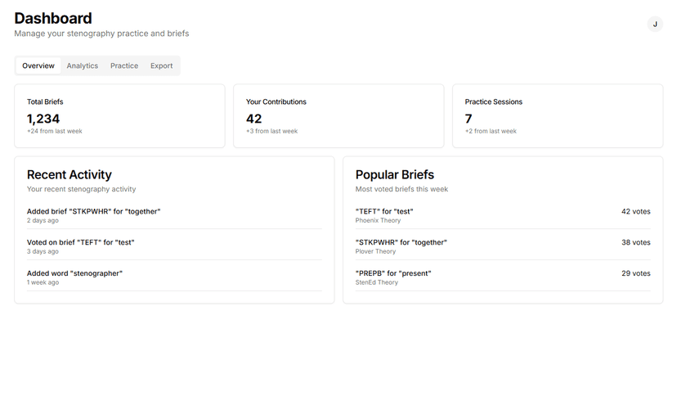Click "Most voted briefs this week" subtitle

click(401, 189)
